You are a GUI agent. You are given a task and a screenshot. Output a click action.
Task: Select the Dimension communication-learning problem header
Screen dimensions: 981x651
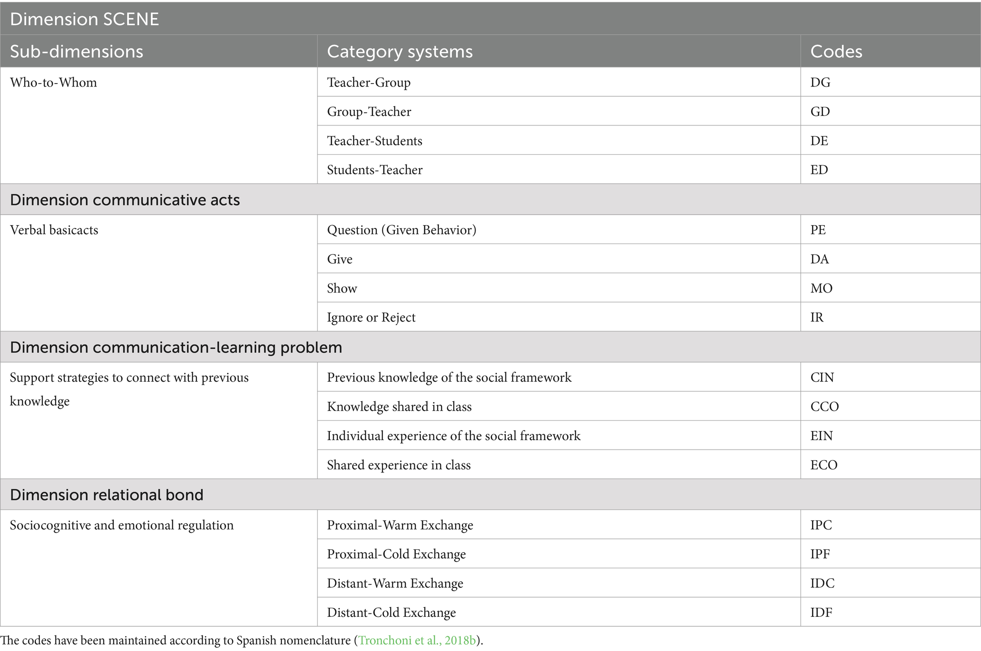pyautogui.click(x=490, y=347)
